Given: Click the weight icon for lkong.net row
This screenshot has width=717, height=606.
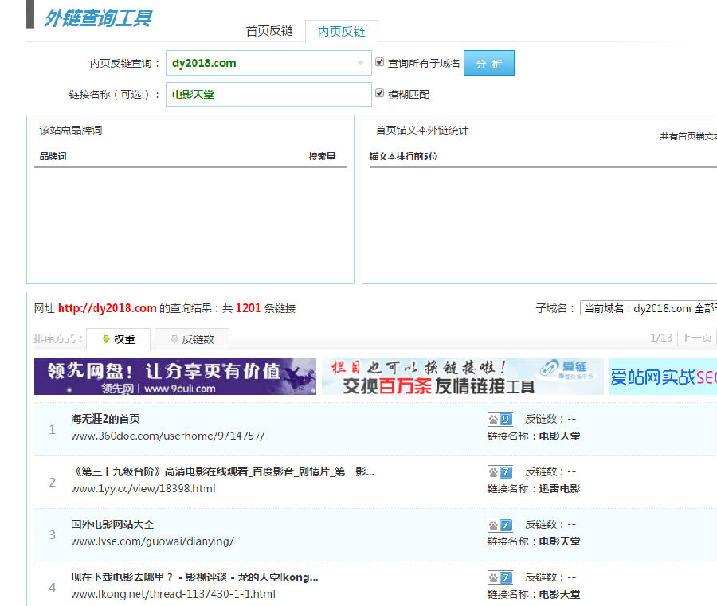Looking at the screenshot, I should coord(500,577).
